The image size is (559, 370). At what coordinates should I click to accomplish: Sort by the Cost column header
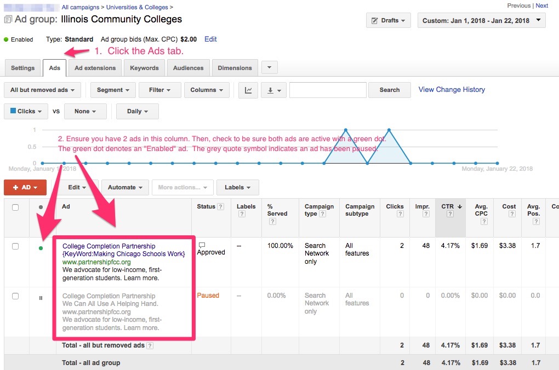(x=509, y=206)
